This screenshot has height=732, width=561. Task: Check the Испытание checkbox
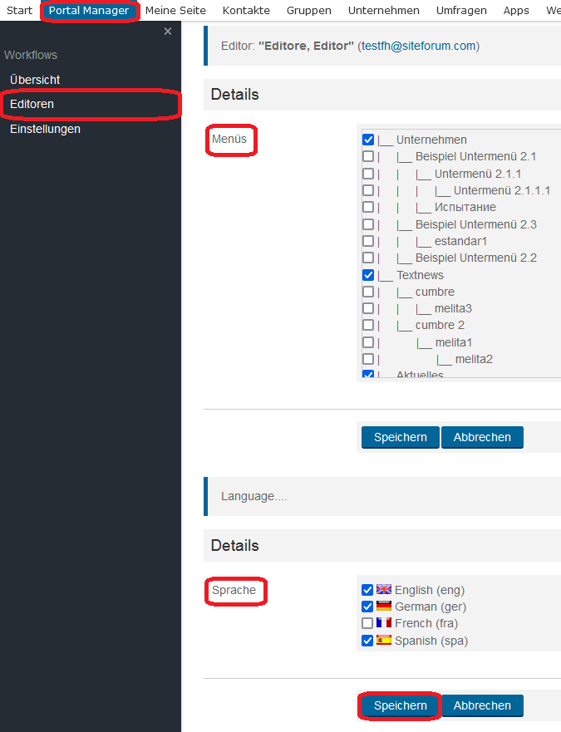point(368,207)
